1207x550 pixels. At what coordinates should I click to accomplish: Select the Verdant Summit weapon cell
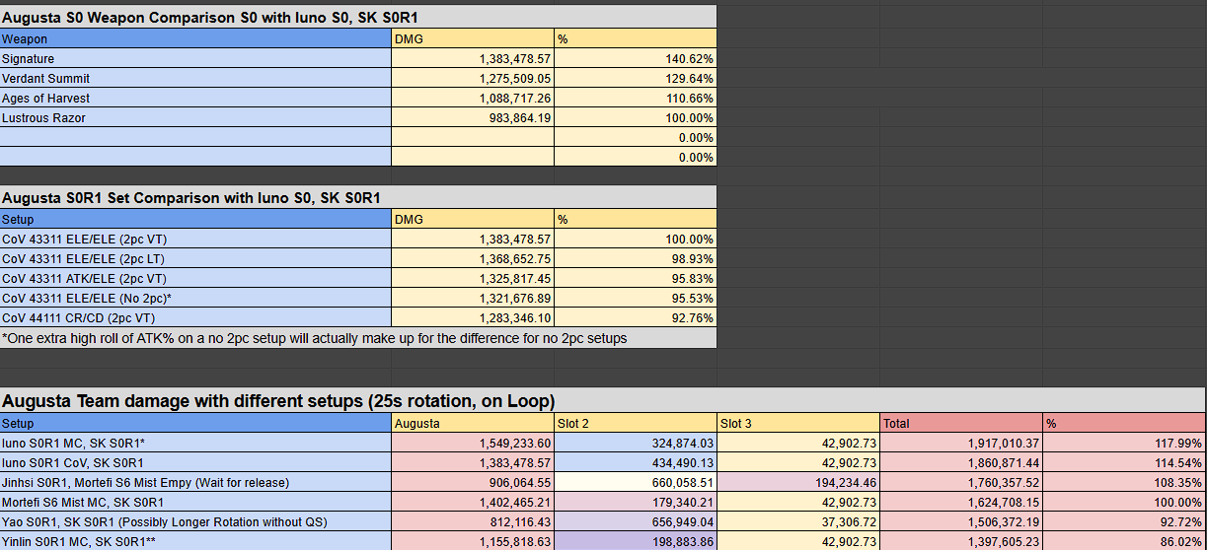(x=195, y=79)
